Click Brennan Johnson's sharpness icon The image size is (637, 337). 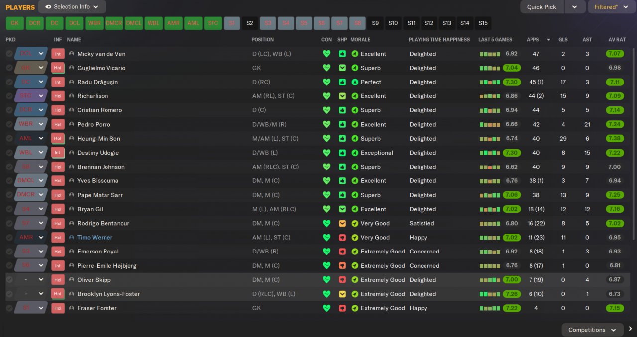pyautogui.click(x=342, y=167)
